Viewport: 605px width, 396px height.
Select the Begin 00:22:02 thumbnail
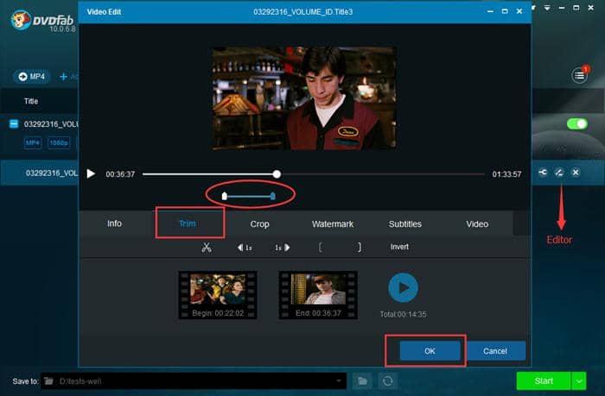coord(218,295)
